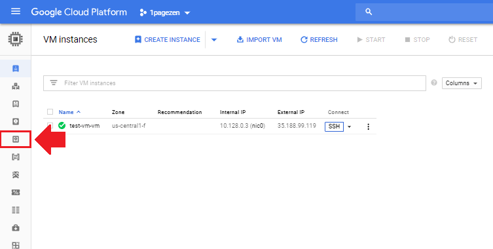Open the Columns dropdown

tap(462, 83)
